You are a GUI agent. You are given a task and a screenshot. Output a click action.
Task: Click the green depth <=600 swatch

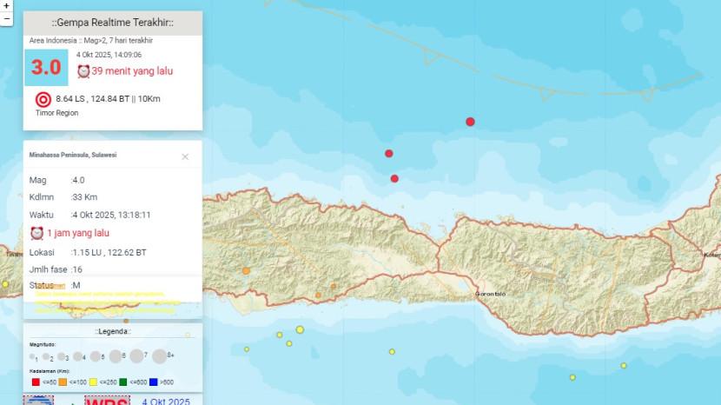click(x=121, y=382)
